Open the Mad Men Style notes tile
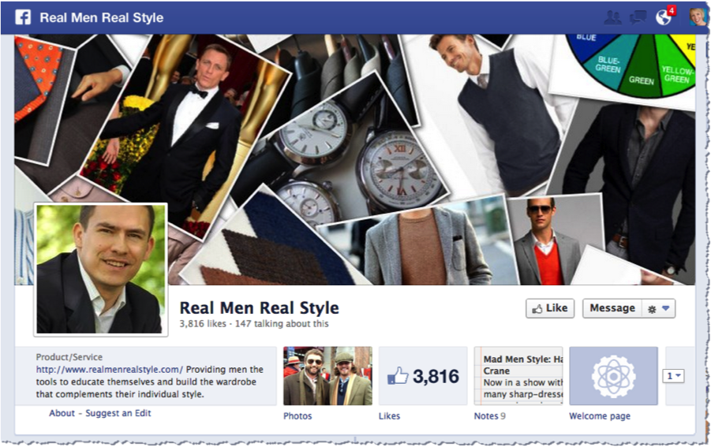The image size is (711, 447). 518,376
